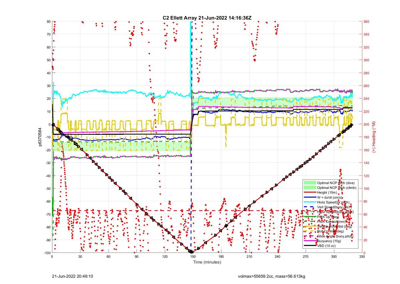400x284 pixels.
Task: Select legend entry Optimal NCP pitch (dive)
Action: (x=336, y=183)
